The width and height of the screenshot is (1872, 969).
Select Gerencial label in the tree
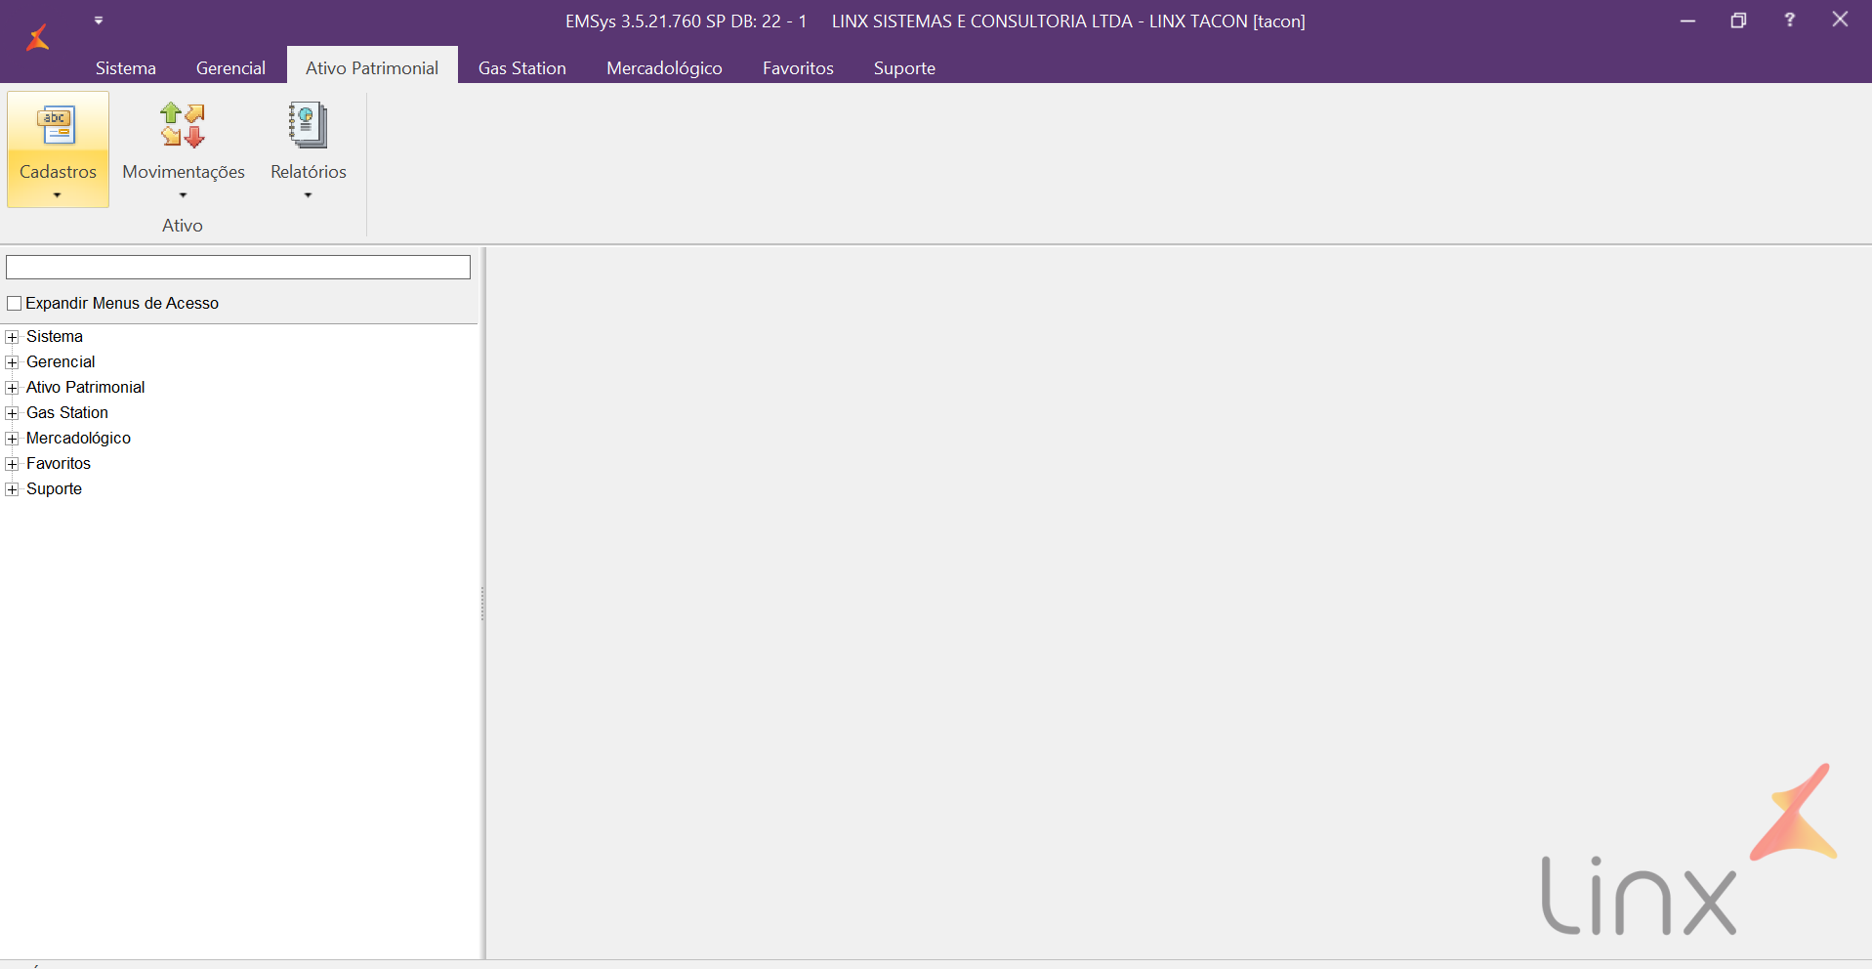61,362
